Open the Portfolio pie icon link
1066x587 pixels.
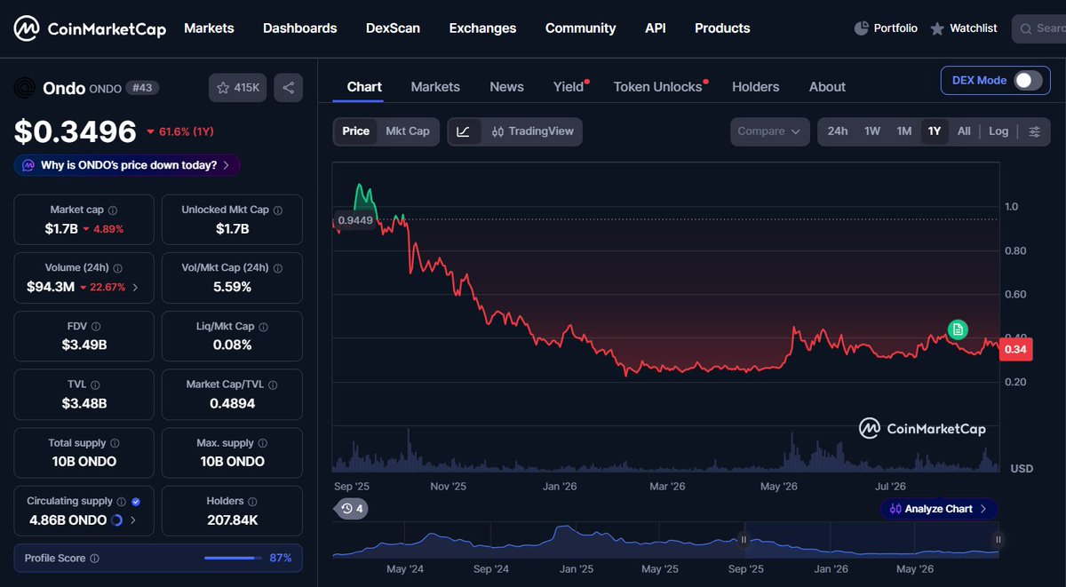coord(886,28)
